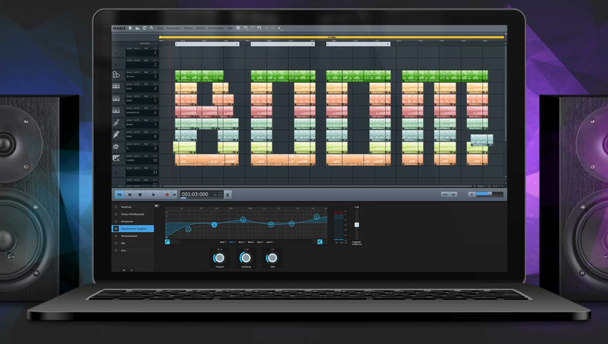Viewport: 608px width, 344px height.
Task: Click the bass track guitar icon
Action: coord(116,134)
